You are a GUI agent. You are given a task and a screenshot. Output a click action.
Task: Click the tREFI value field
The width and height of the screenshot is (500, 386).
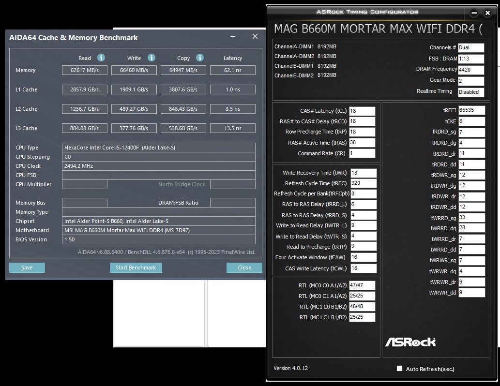pyautogui.click(x=472, y=110)
